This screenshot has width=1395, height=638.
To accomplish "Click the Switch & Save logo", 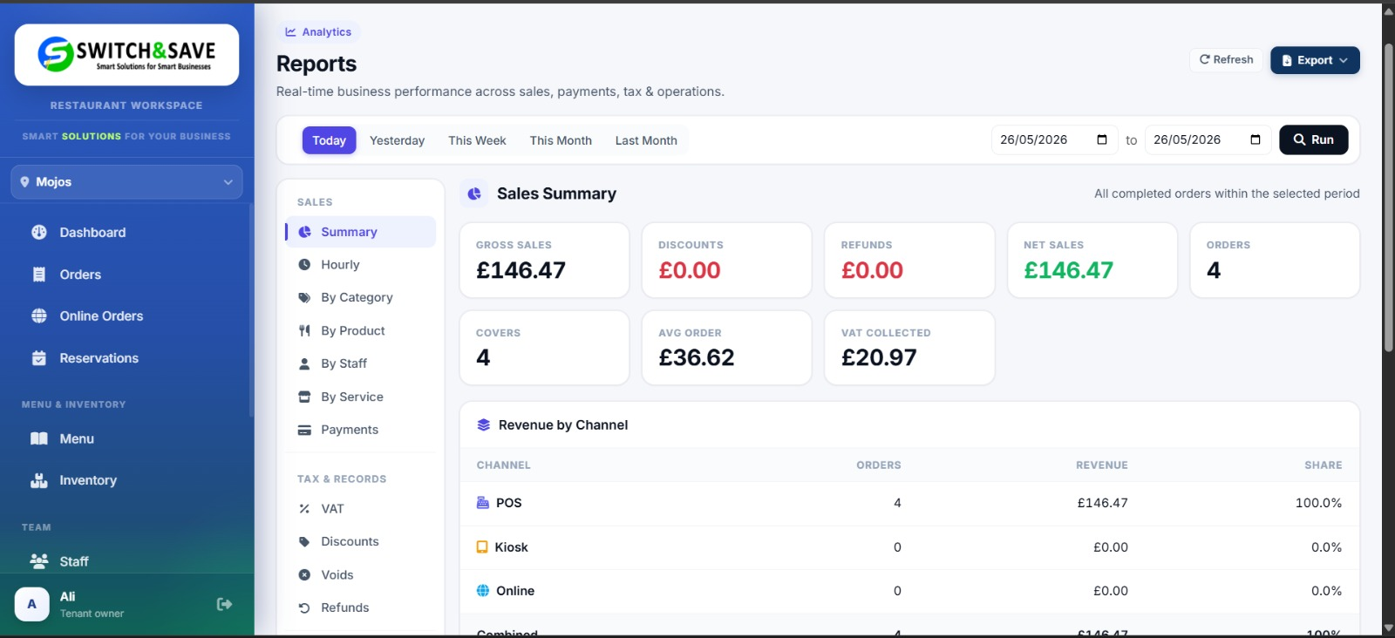I will pos(126,54).
